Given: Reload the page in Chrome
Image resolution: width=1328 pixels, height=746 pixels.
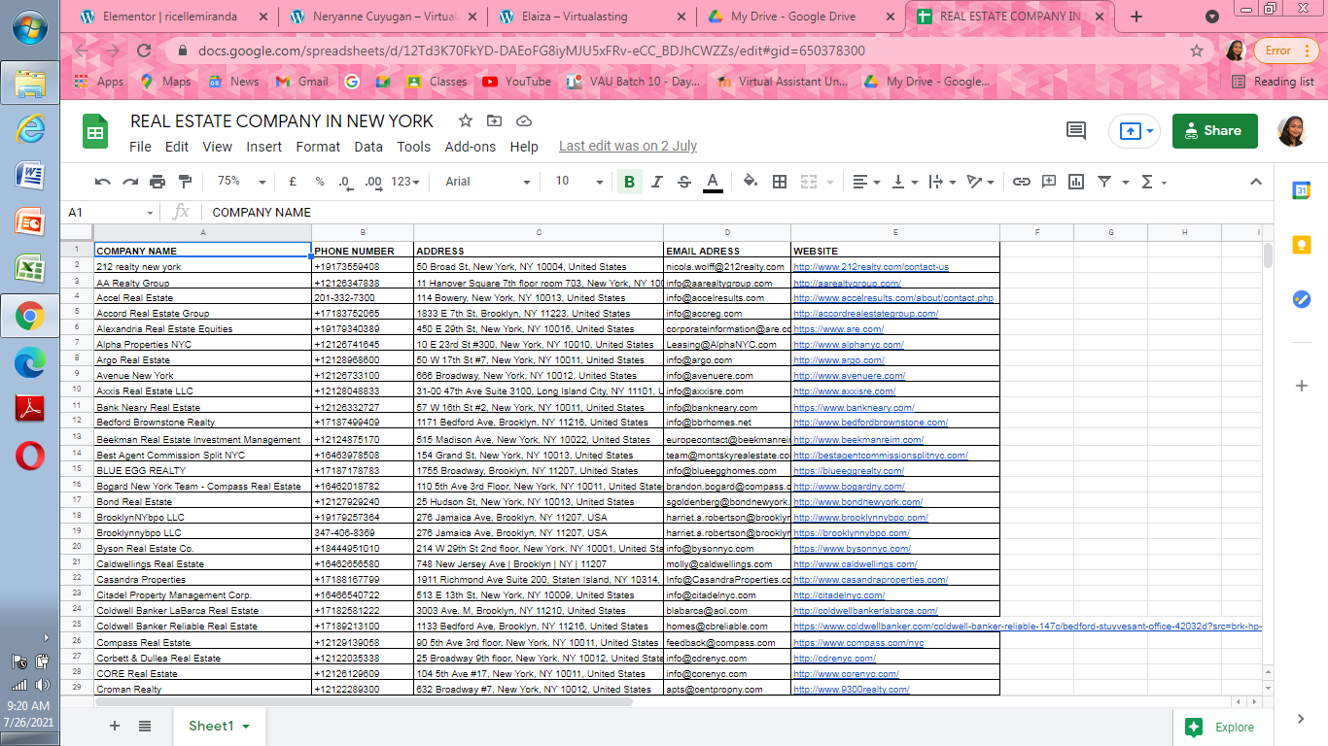Looking at the screenshot, I should [144, 51].
